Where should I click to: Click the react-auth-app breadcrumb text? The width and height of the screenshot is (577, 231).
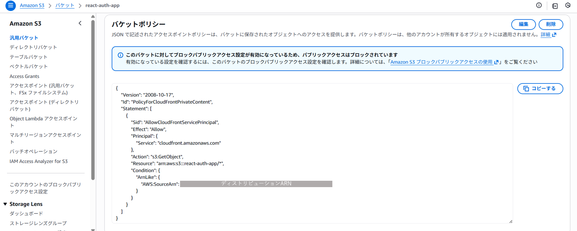point(102,5)
